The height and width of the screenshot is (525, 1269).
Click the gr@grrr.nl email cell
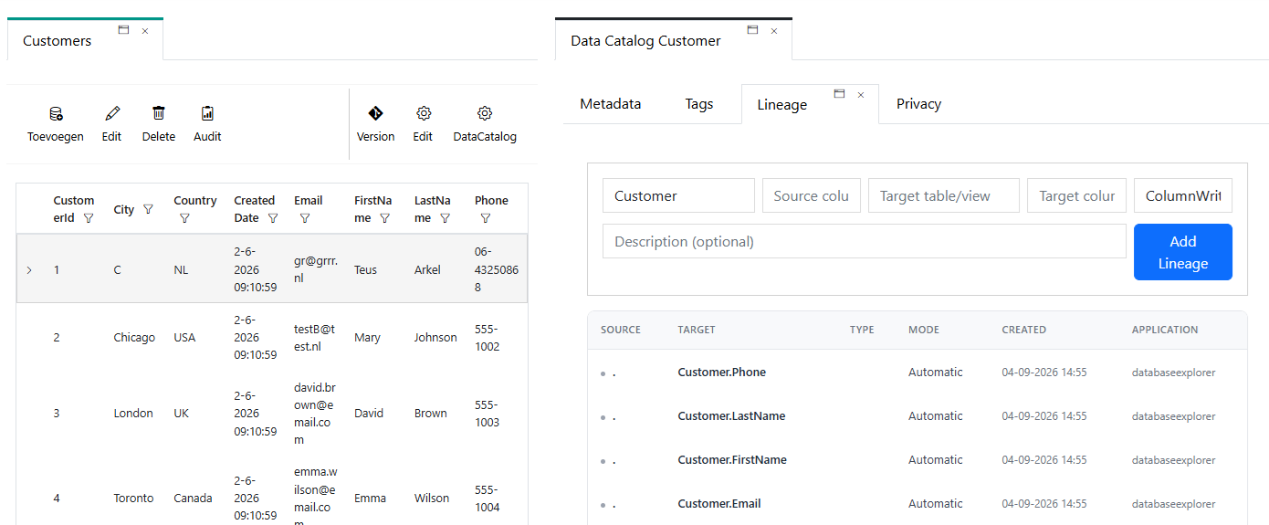(316, 269)
